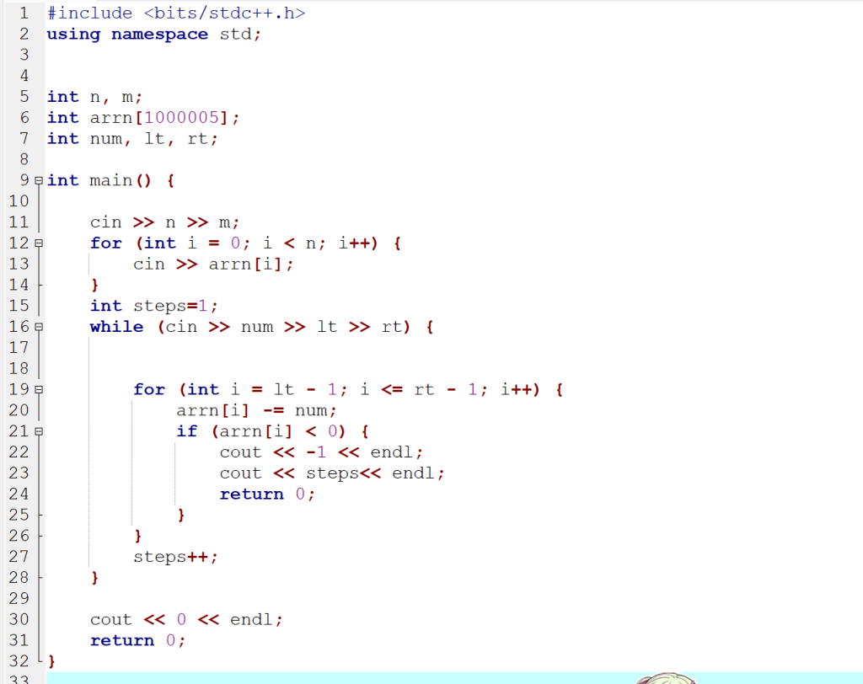Click 'arrn[i] -= num' statement
863x684 pixels.
pos(256,410)
